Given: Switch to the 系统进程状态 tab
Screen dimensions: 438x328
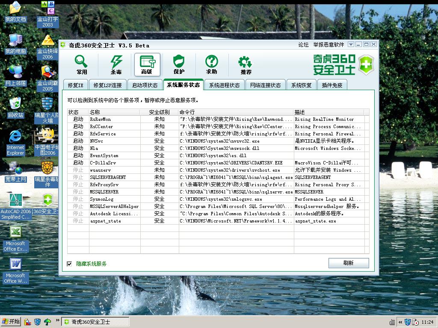Looking at the screenshot, I should pos(224,85).
